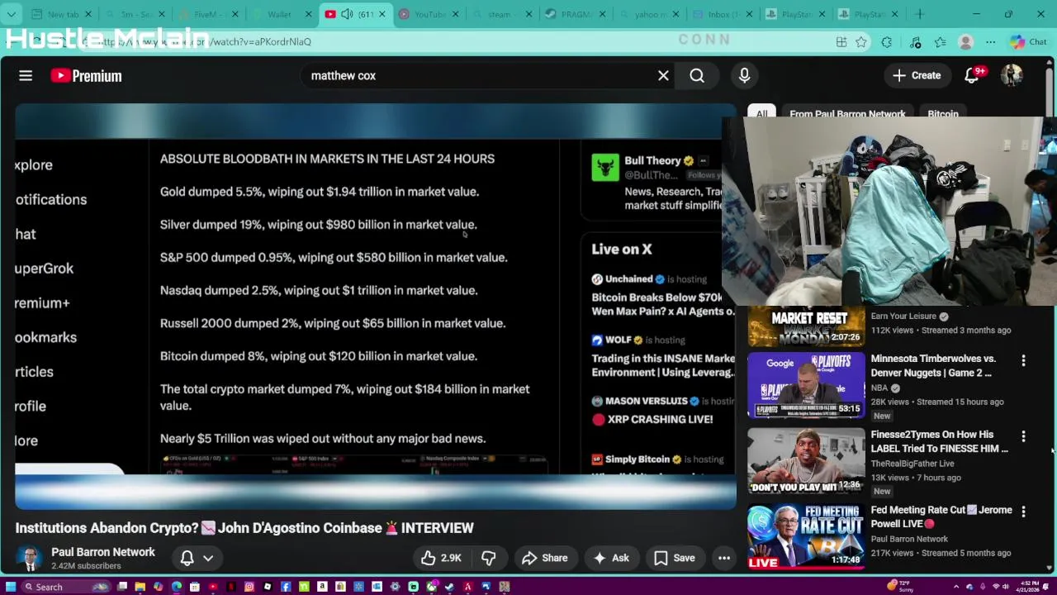This screenshot has width=1057, height=595.
Task: Like the video with the thumbs up button
Action: click(x=442, y=558)
